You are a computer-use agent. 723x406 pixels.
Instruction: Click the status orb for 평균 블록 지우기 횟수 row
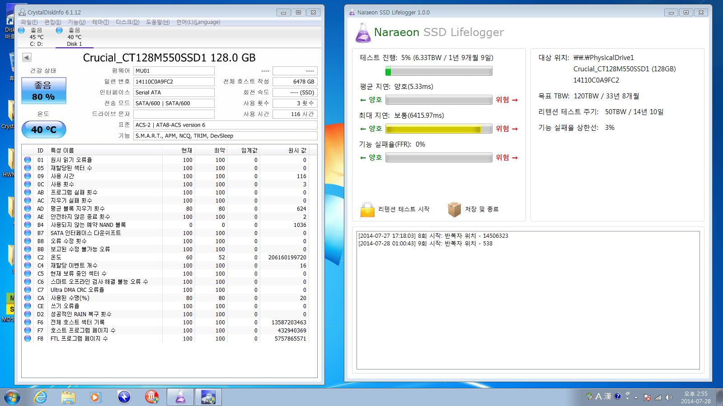28,208
